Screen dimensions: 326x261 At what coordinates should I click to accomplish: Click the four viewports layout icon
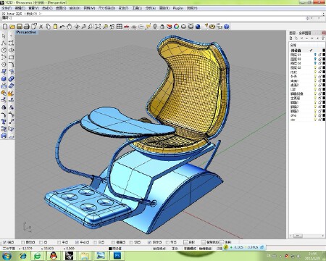pos(120,27)
